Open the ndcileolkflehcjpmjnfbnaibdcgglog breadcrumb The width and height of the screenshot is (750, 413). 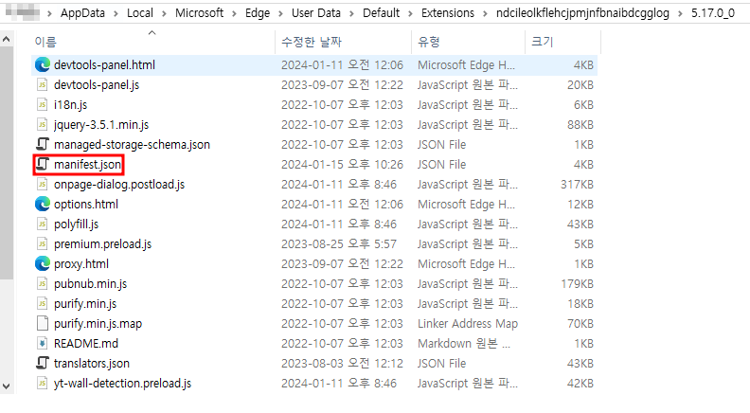[582, 13]
